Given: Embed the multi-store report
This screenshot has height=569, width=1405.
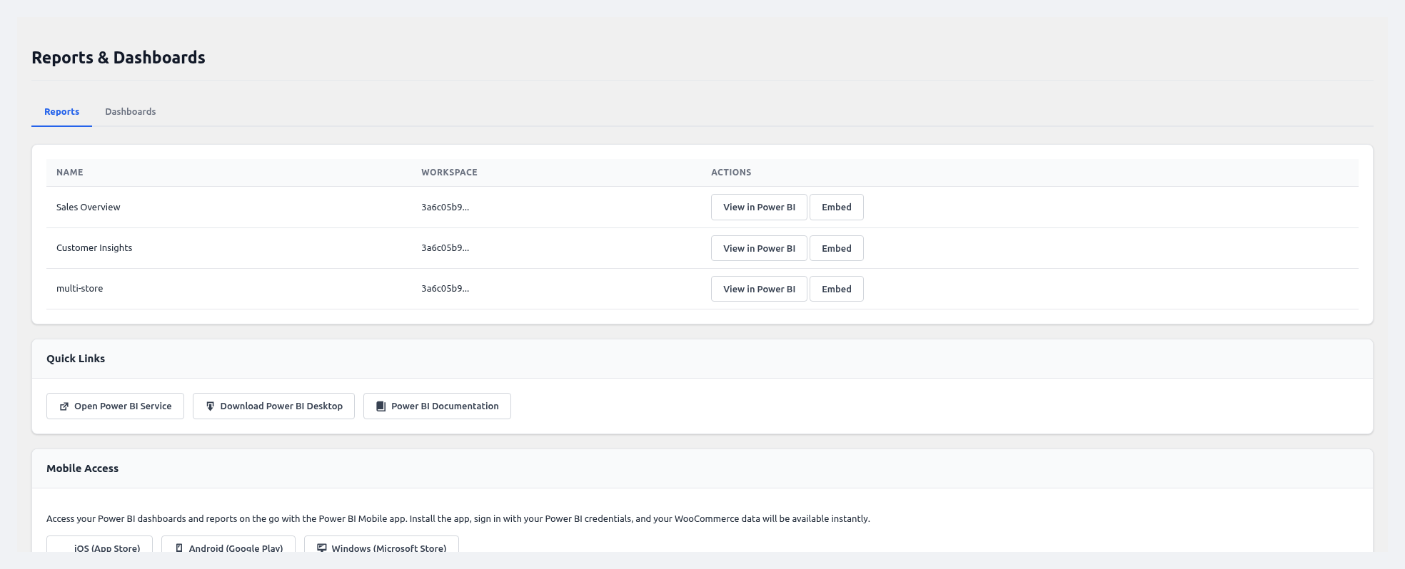Looking at the screenshot, I should [837, 289].
